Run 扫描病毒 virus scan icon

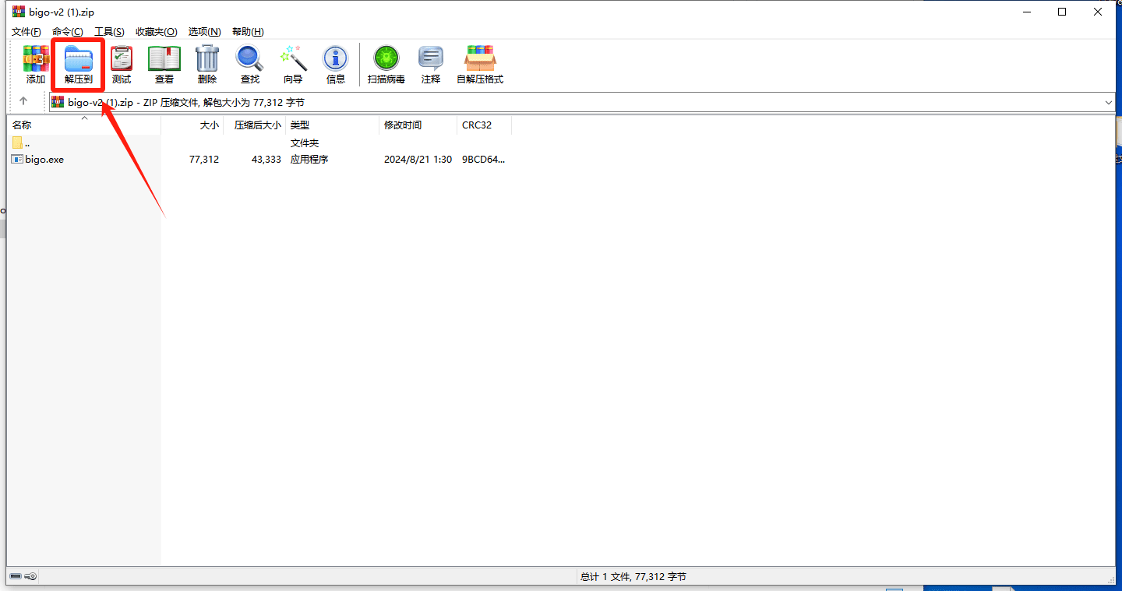pyautogui.click(x=386, y=59)
